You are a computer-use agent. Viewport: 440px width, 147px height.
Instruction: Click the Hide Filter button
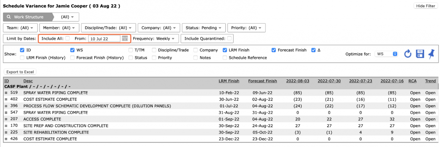point(426,6)
